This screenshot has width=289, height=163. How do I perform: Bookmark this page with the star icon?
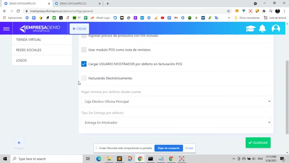[x=228, y=11]
